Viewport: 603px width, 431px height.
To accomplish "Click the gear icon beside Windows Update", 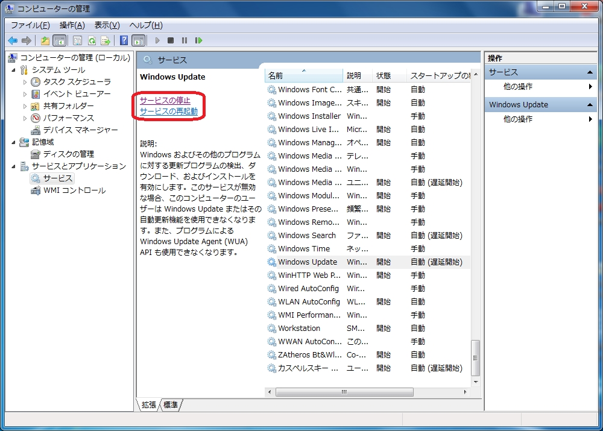I will pos(272,262).
